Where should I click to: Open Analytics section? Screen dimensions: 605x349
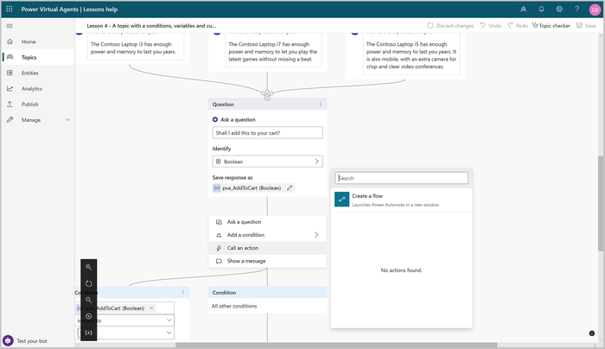click(32, 89)
